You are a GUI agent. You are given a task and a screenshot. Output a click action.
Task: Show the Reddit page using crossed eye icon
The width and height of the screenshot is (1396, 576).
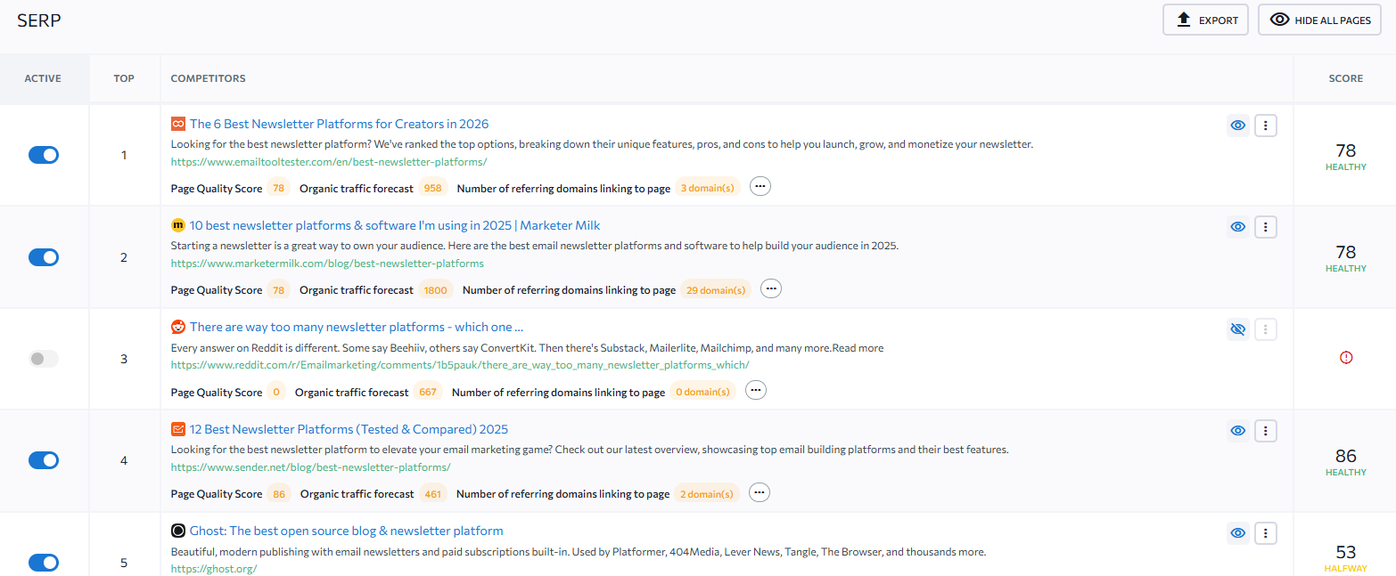coord(1237,329)
